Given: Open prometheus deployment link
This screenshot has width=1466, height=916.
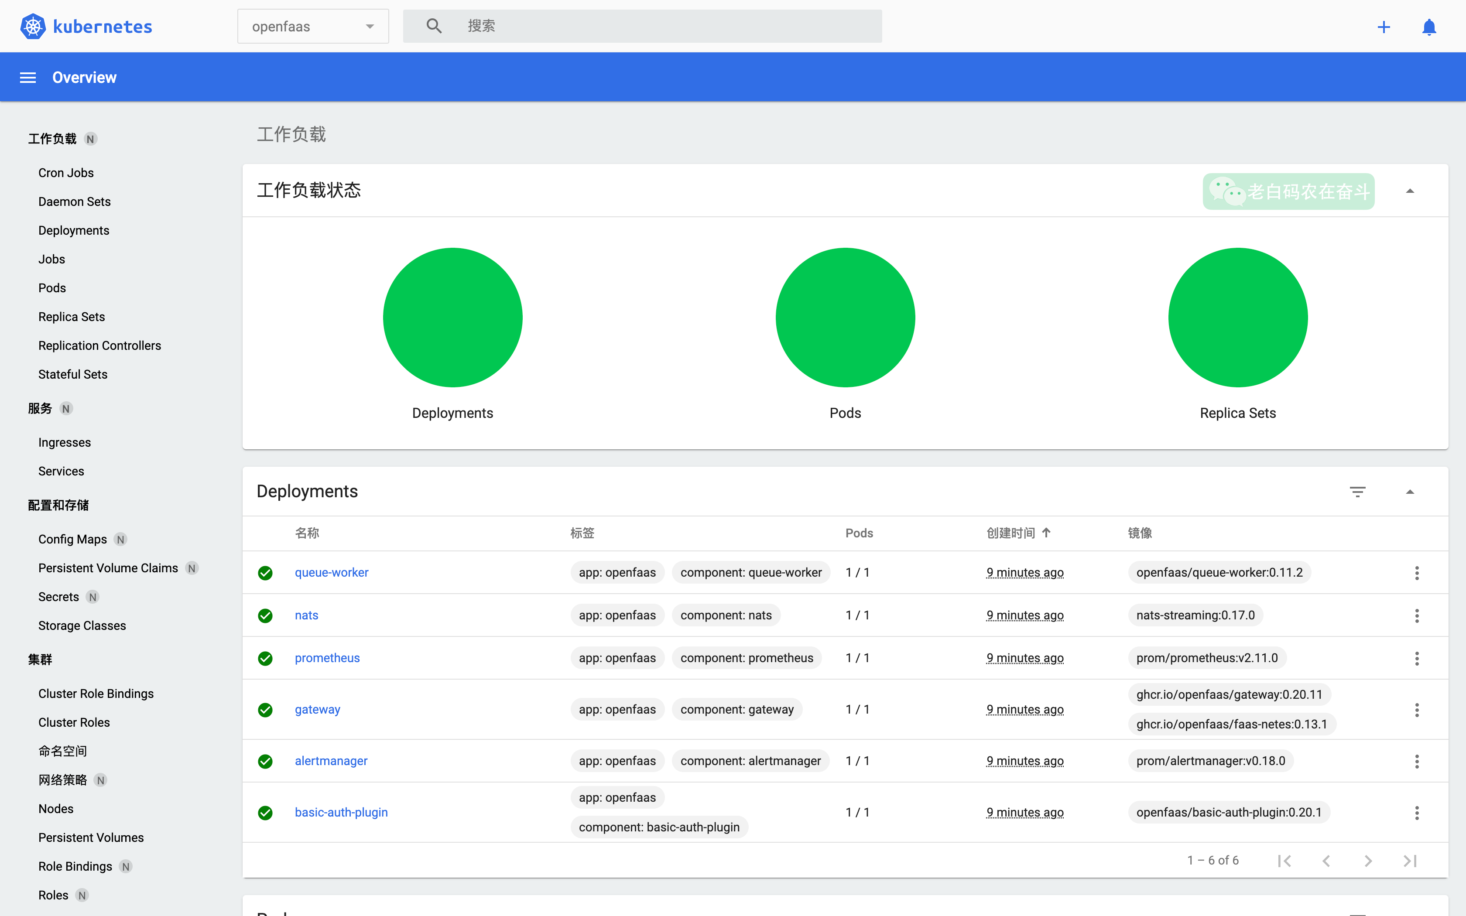Looking at the screenshot, I should click(327, 658).
